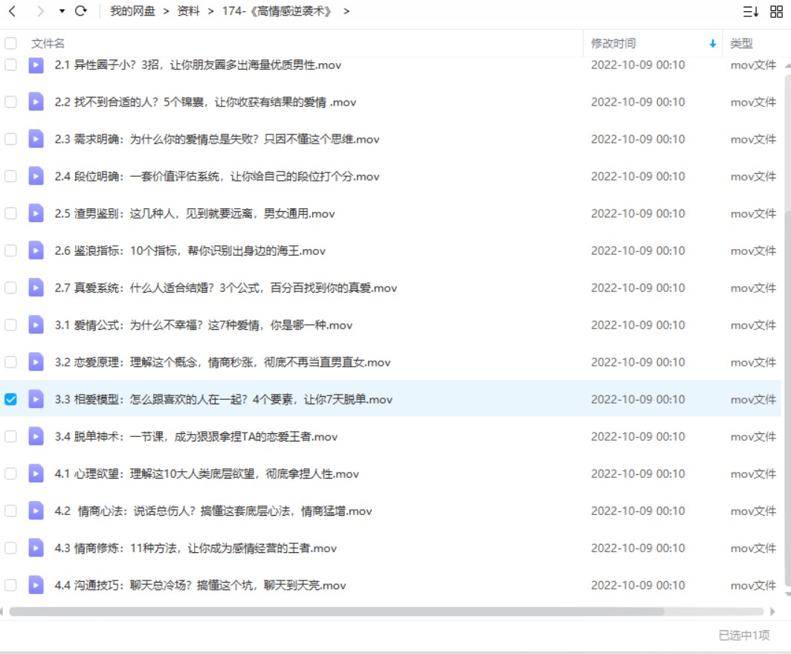Check the box for file 2.7 真爱系统
The width and height of the screenshot is (791, 654).
click(10, 288)
